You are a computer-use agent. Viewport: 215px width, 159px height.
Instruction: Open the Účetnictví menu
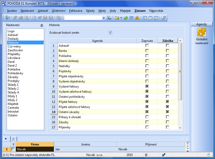[58, 11]
